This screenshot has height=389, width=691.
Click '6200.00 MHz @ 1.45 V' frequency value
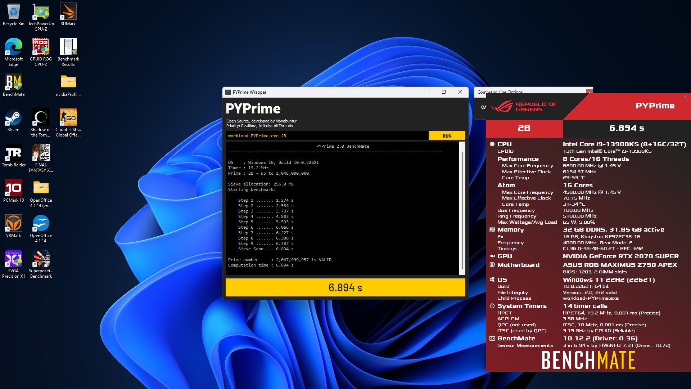click(x=592, y=166)
